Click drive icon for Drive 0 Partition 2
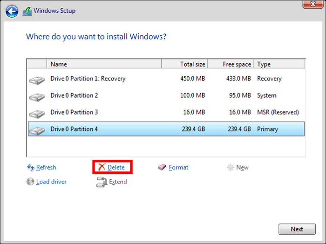 37,97
